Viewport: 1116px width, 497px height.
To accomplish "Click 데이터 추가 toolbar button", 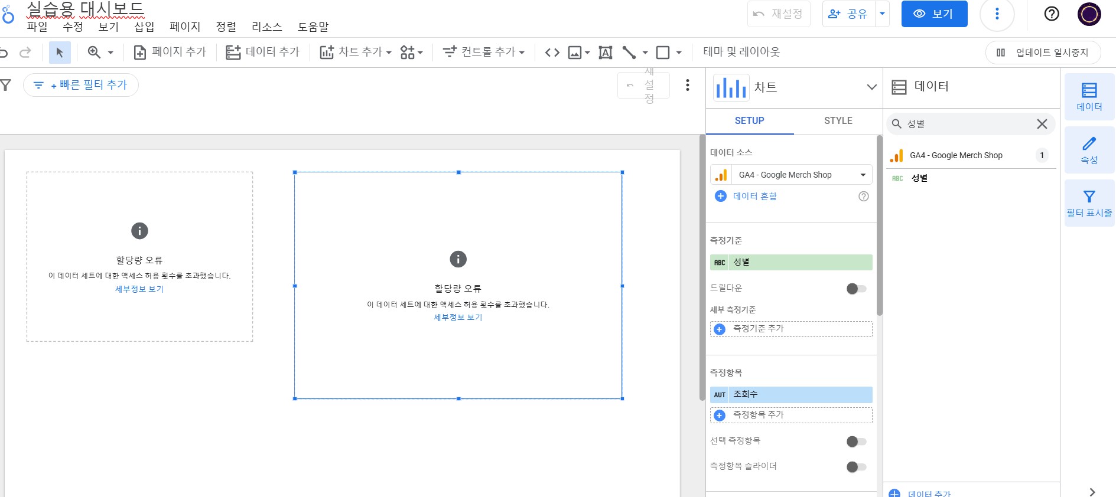I will point(263,52).
